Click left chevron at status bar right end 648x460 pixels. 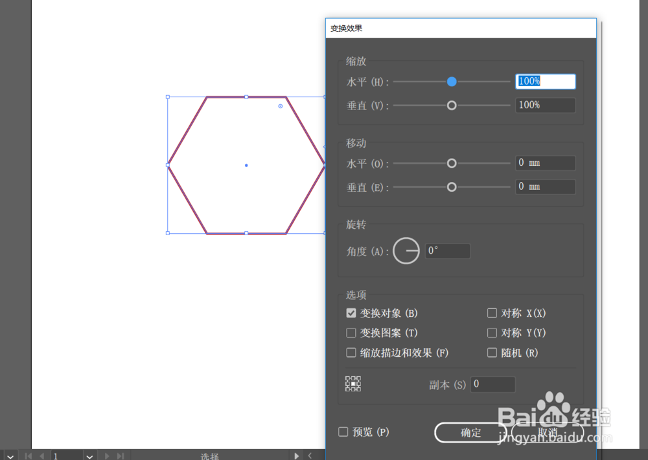click(309, 455)
